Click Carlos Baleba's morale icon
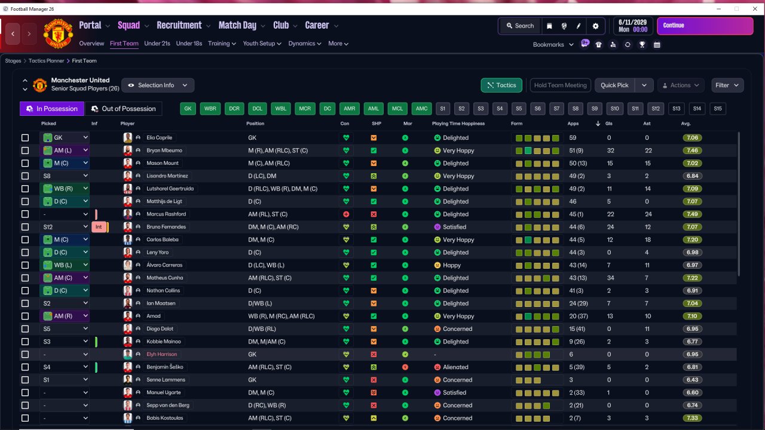The width and height of the screenshot is (765, 430). [x=405, y=239]
